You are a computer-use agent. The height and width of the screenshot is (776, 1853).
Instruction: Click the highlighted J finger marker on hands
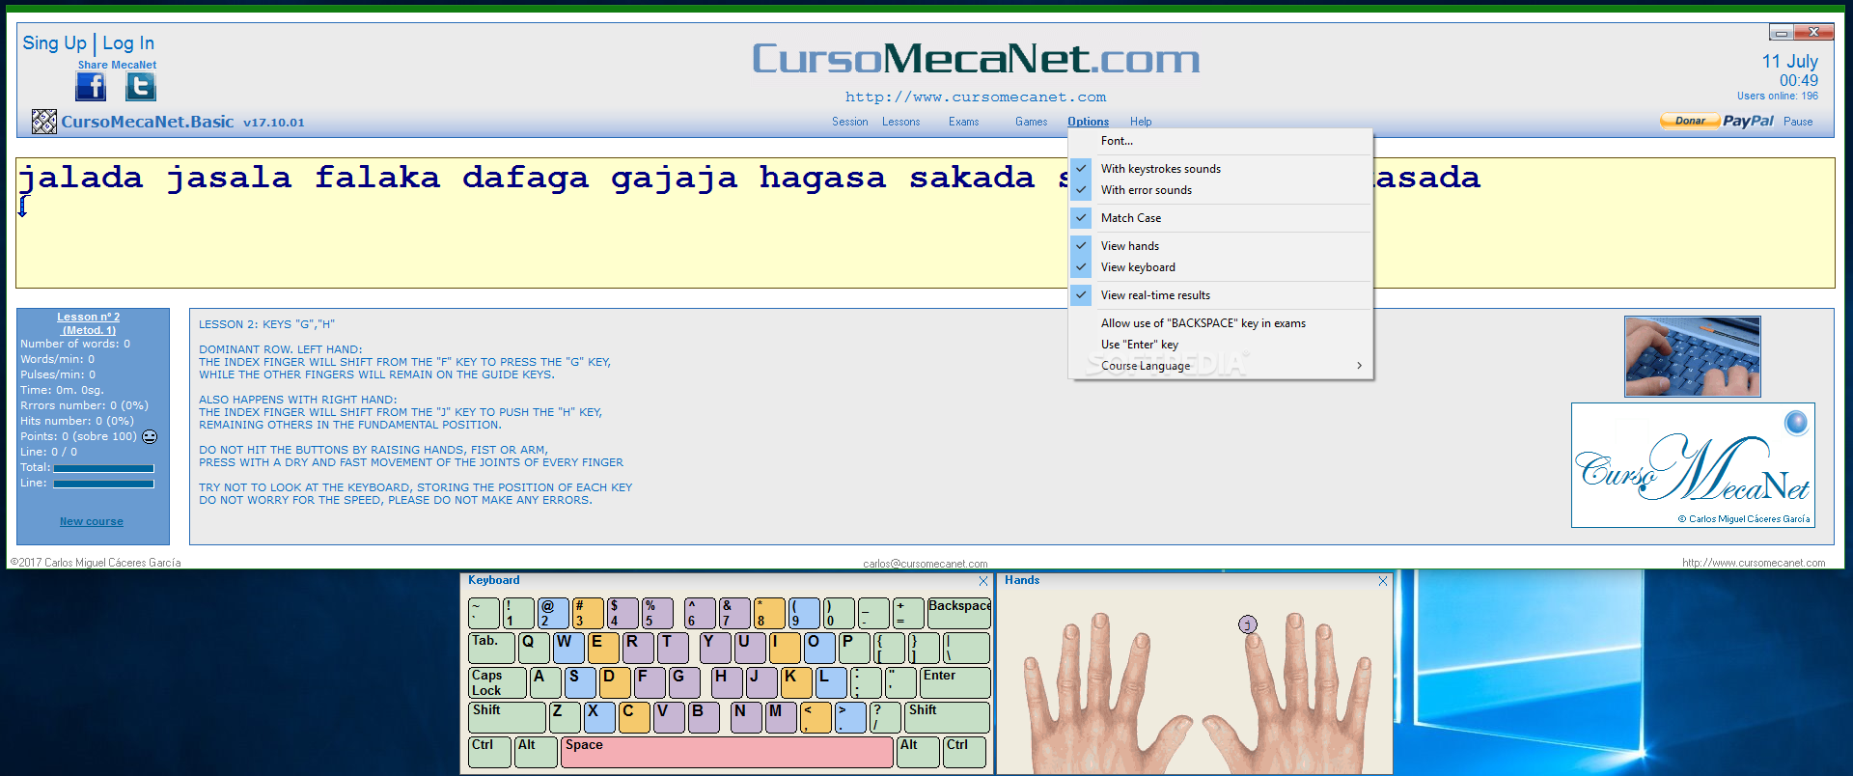tap(1248, 624)
